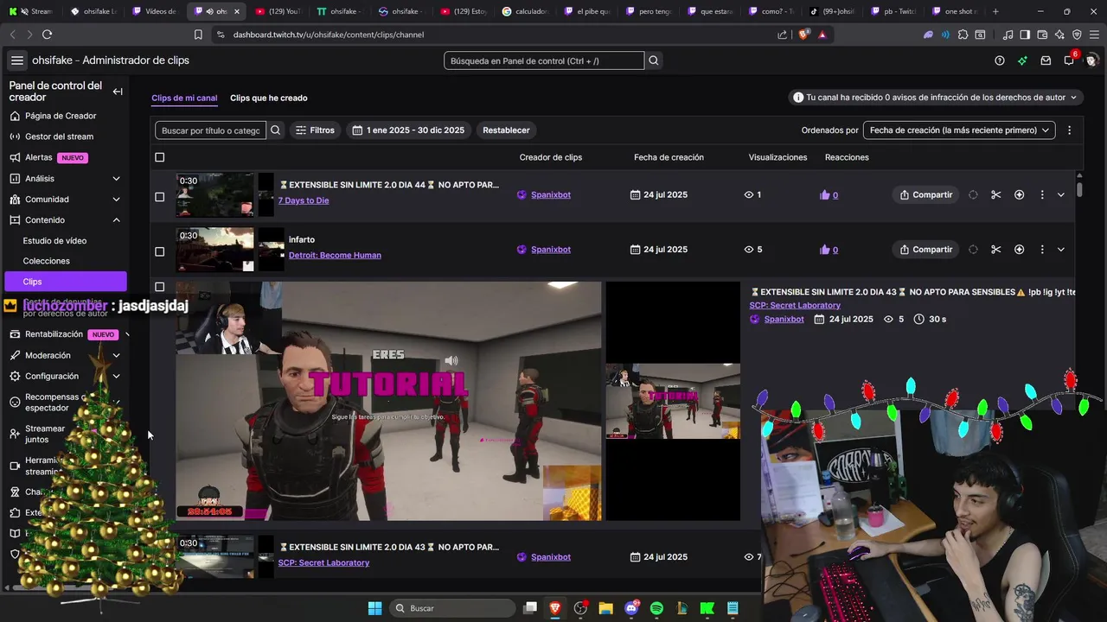The height and width of the screenshot is (622, 1107).
Task: Open three-dot menu on 7 Days to Die row
Action: click(1041, 195)
